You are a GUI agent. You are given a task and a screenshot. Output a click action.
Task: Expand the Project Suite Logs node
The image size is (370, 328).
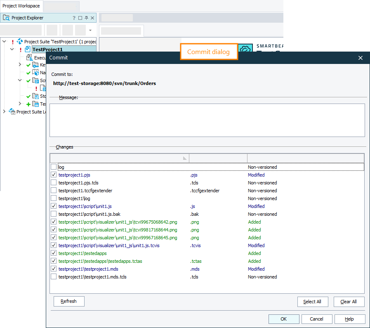point(5,112)
